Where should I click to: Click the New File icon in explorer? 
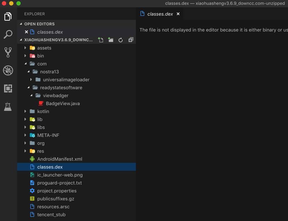click(x=100, y=40)
